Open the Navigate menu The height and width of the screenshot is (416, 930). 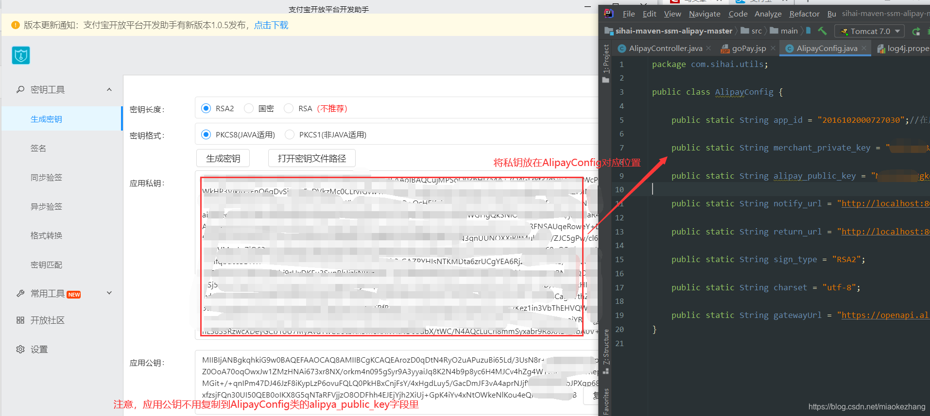[x=705, y=14]
